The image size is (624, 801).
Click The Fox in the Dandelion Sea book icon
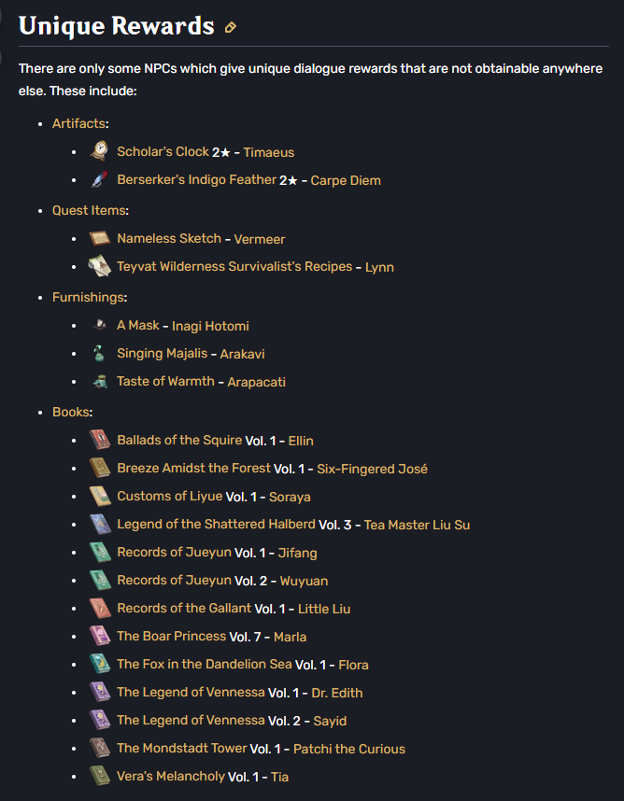(100, 664)
